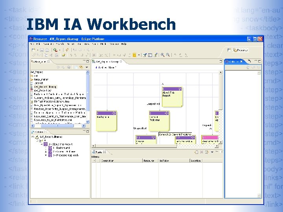Open the Navigator view menu arrow

tap(87, 67)
